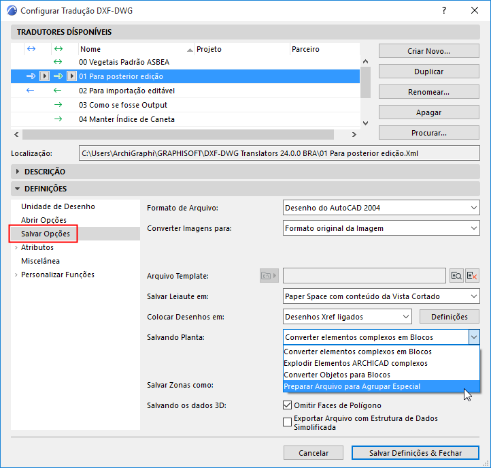Click the Arquivo Template browse folder icon

269,276
